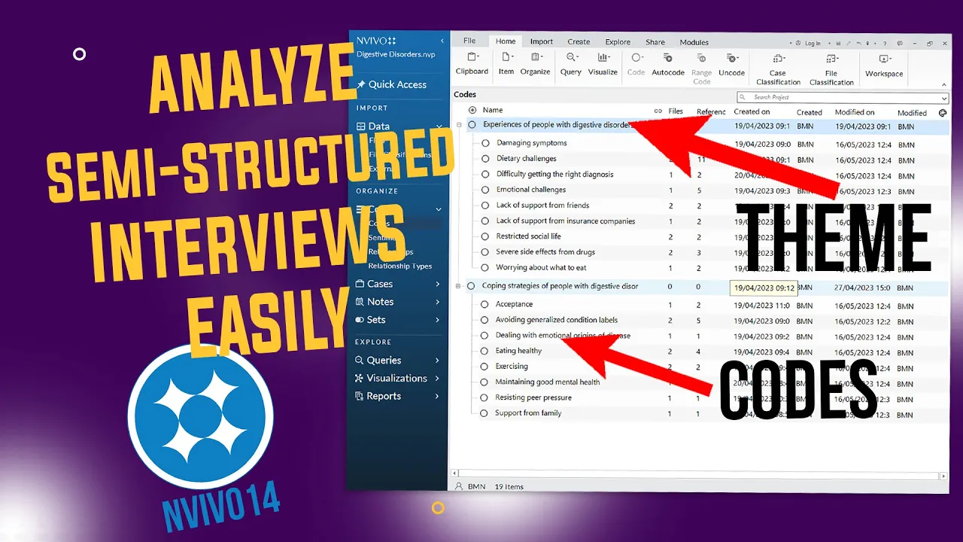Select the circle next to the Acceptance code
Image resolution: width=963 pixels, height=542 pixels.
[485, 303]
